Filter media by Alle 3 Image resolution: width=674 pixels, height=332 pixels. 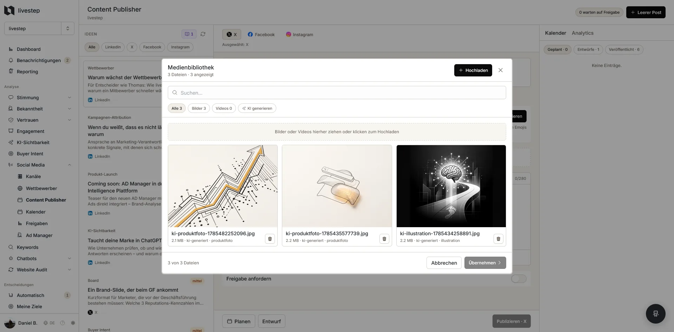tap(177, 108)
